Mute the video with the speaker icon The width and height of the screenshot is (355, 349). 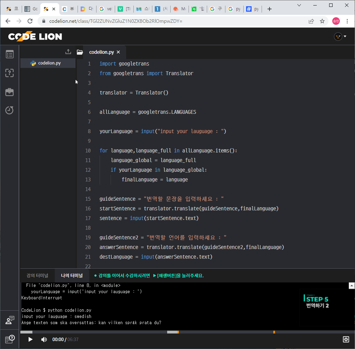pos(44,339)
